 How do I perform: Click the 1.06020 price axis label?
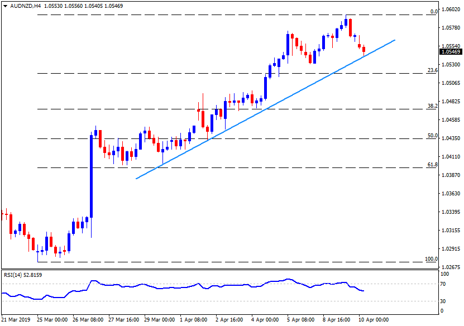(450, 9)
